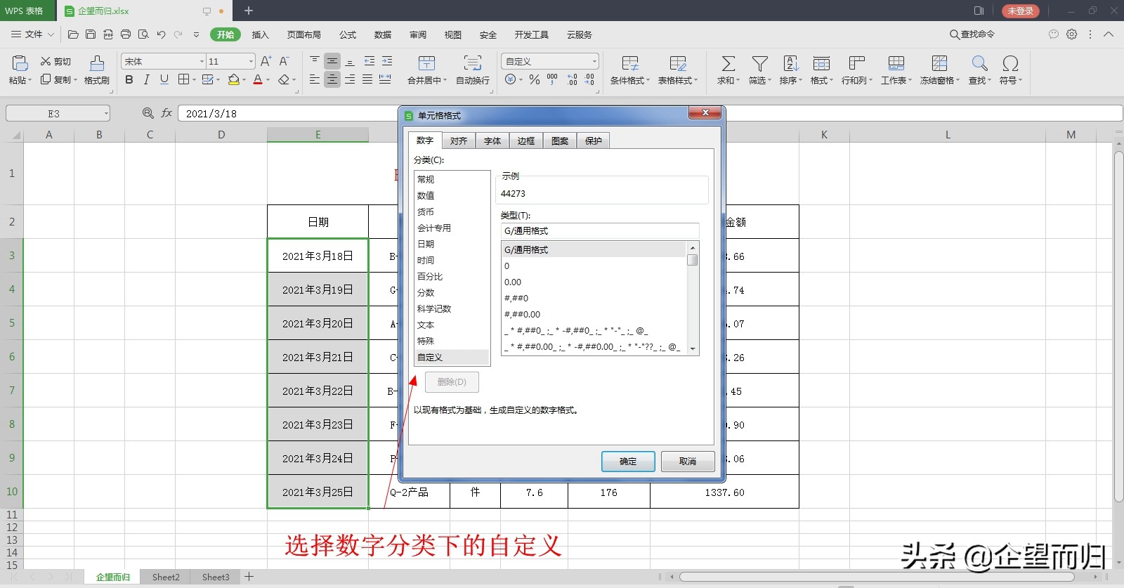
Task: Click the Filter funnel icon
Action: click(759, 63)
